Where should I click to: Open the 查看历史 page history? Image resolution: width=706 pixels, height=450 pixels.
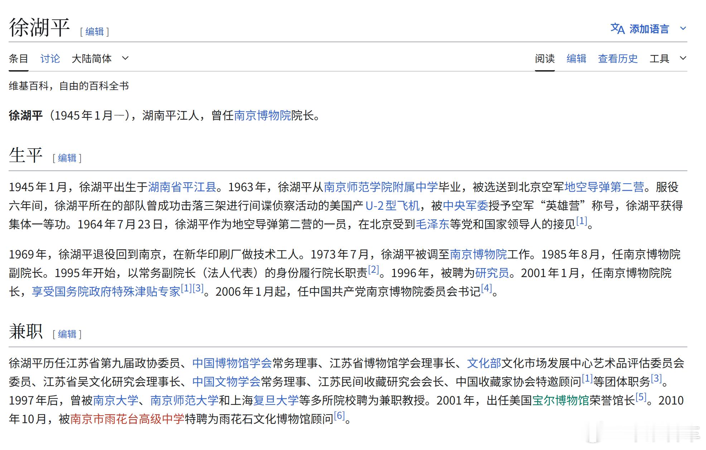coord(618,58)
